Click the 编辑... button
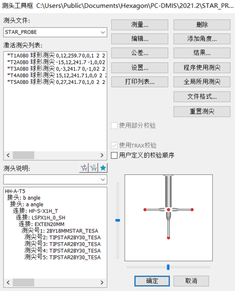Viewport: 235px width, 291px height. pos(139,39)
